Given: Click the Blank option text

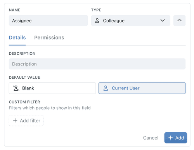Looking at the screenshot, I should (x=28, y=88).
